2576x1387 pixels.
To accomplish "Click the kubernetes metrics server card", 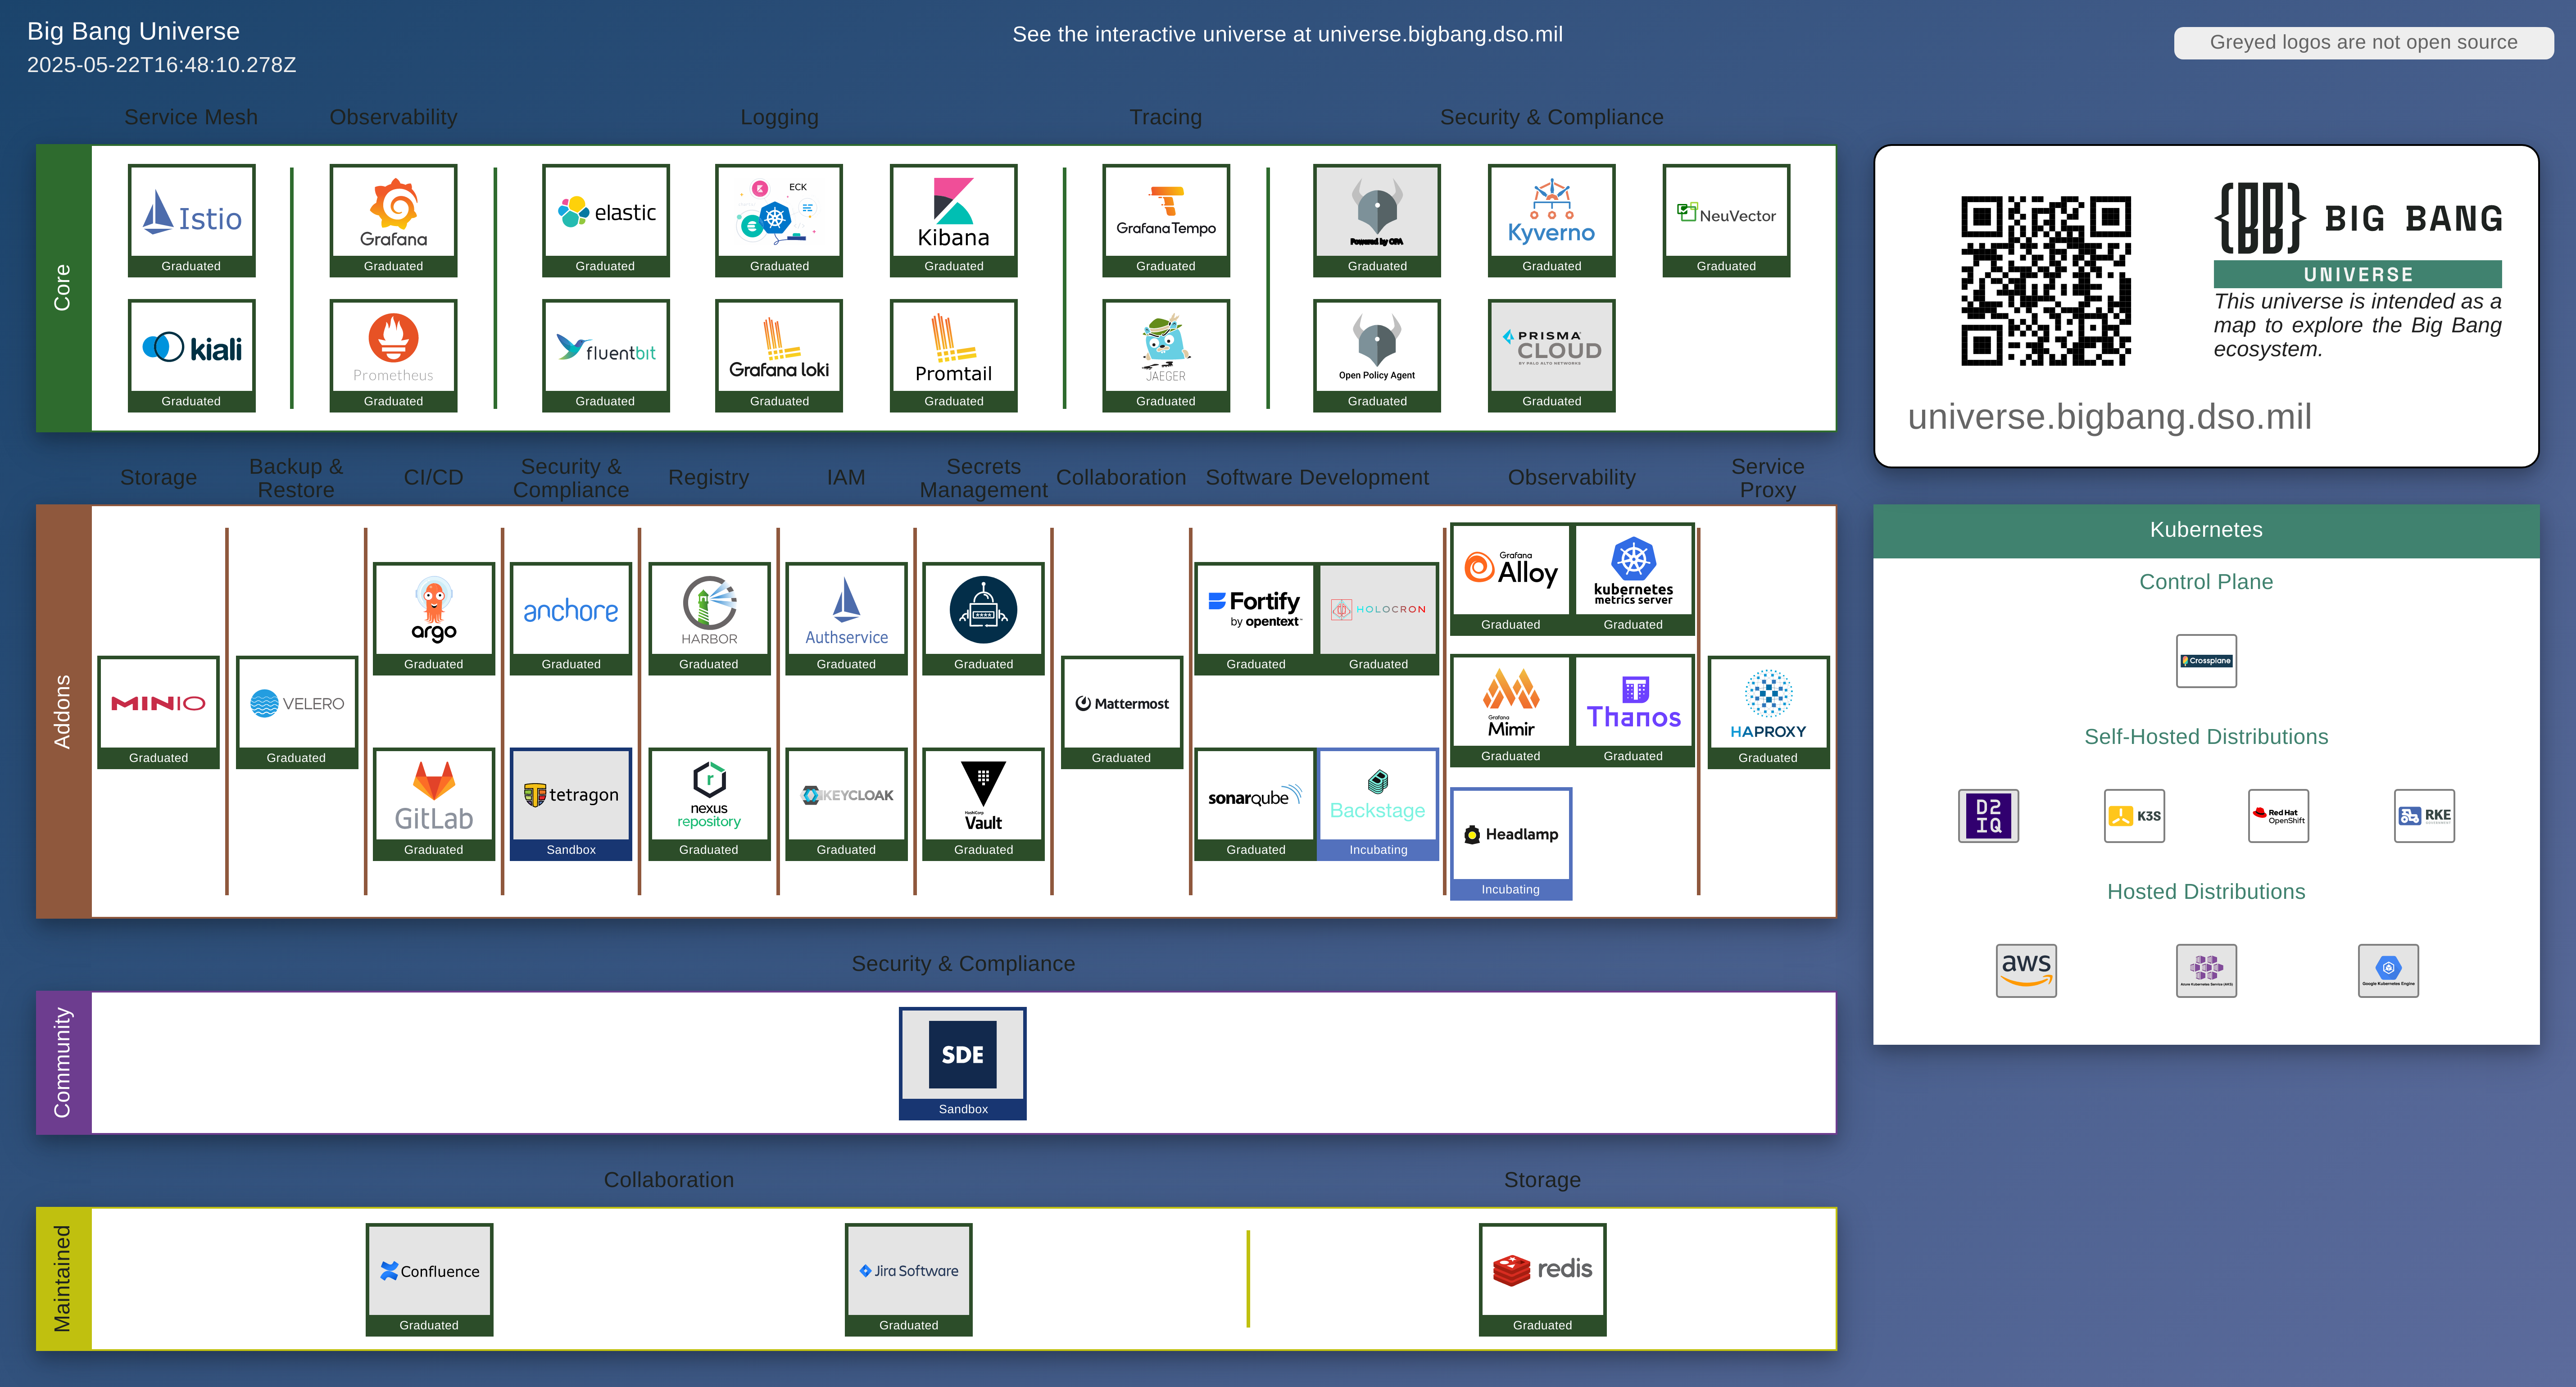I will 1633,579.
